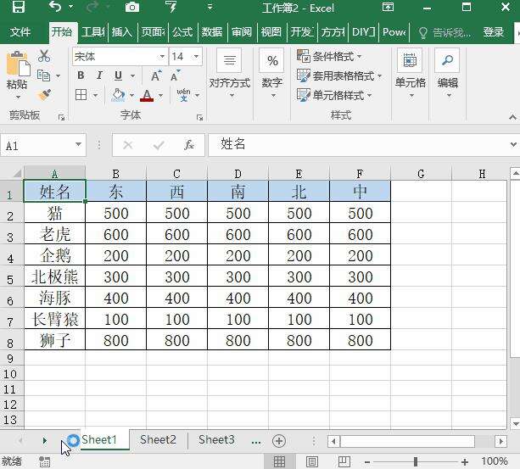Select column C header
520x469 pixels.
tap(176, 173)
